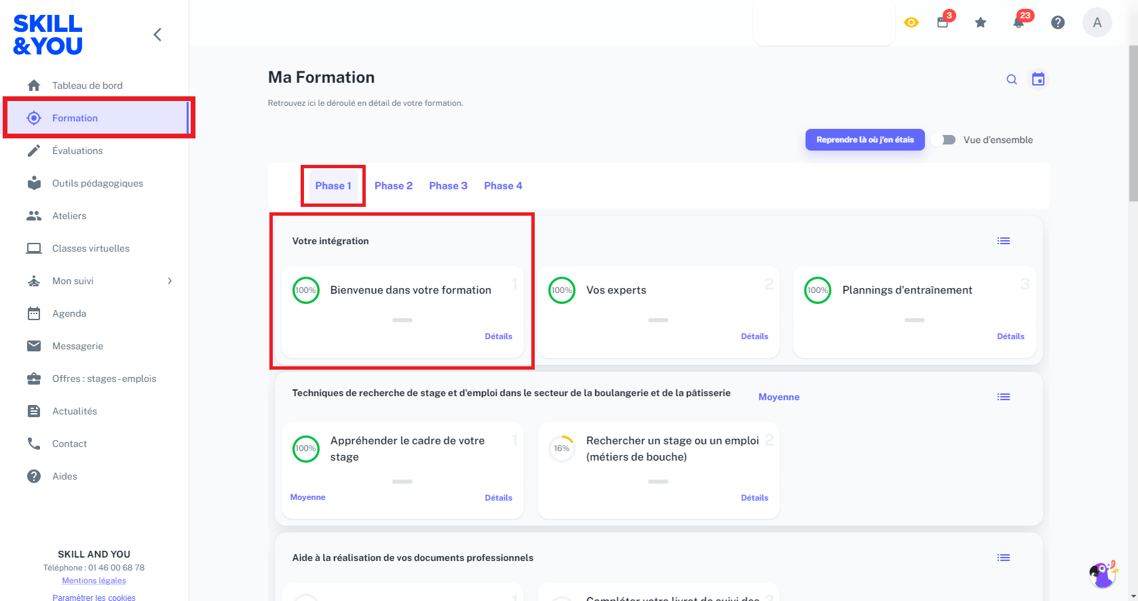Viewport: 1138px width, 601px height.
Task: Click 16% progress ring of Rechercher un stage
Action: [562, 448]
